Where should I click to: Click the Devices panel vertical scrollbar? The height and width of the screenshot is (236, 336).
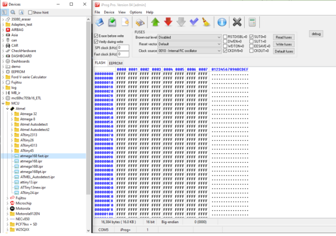click(x=88, y=107)
